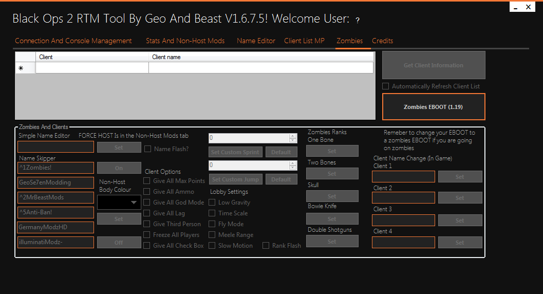Toggle the Name Flash? checkbox

[148, 149]
